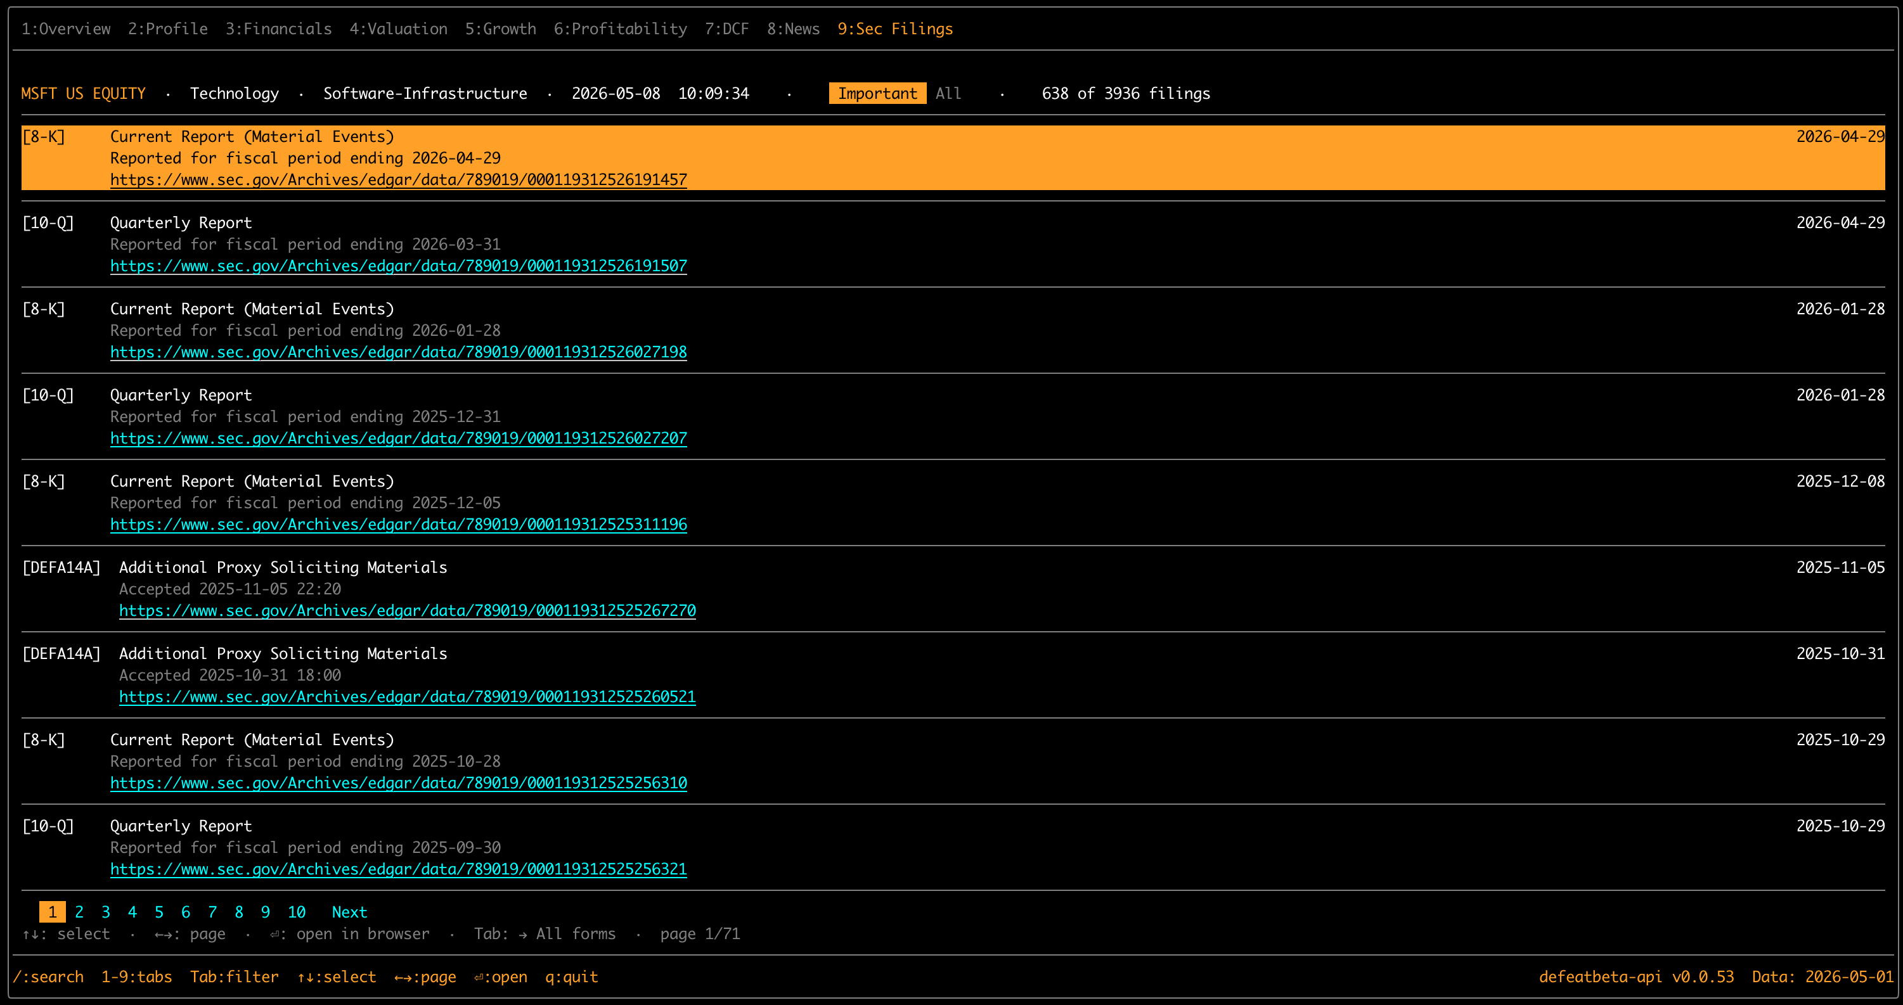Click 'Accepted 2025-10-31 18:00' text
Screen dimensions: 1903x1005
click(x=229, y=675)
